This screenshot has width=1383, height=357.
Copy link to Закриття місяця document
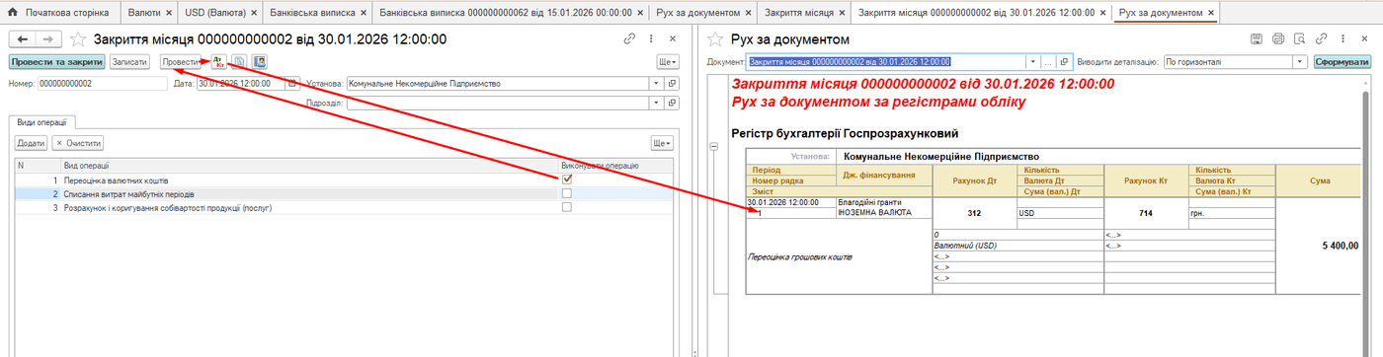629,38
